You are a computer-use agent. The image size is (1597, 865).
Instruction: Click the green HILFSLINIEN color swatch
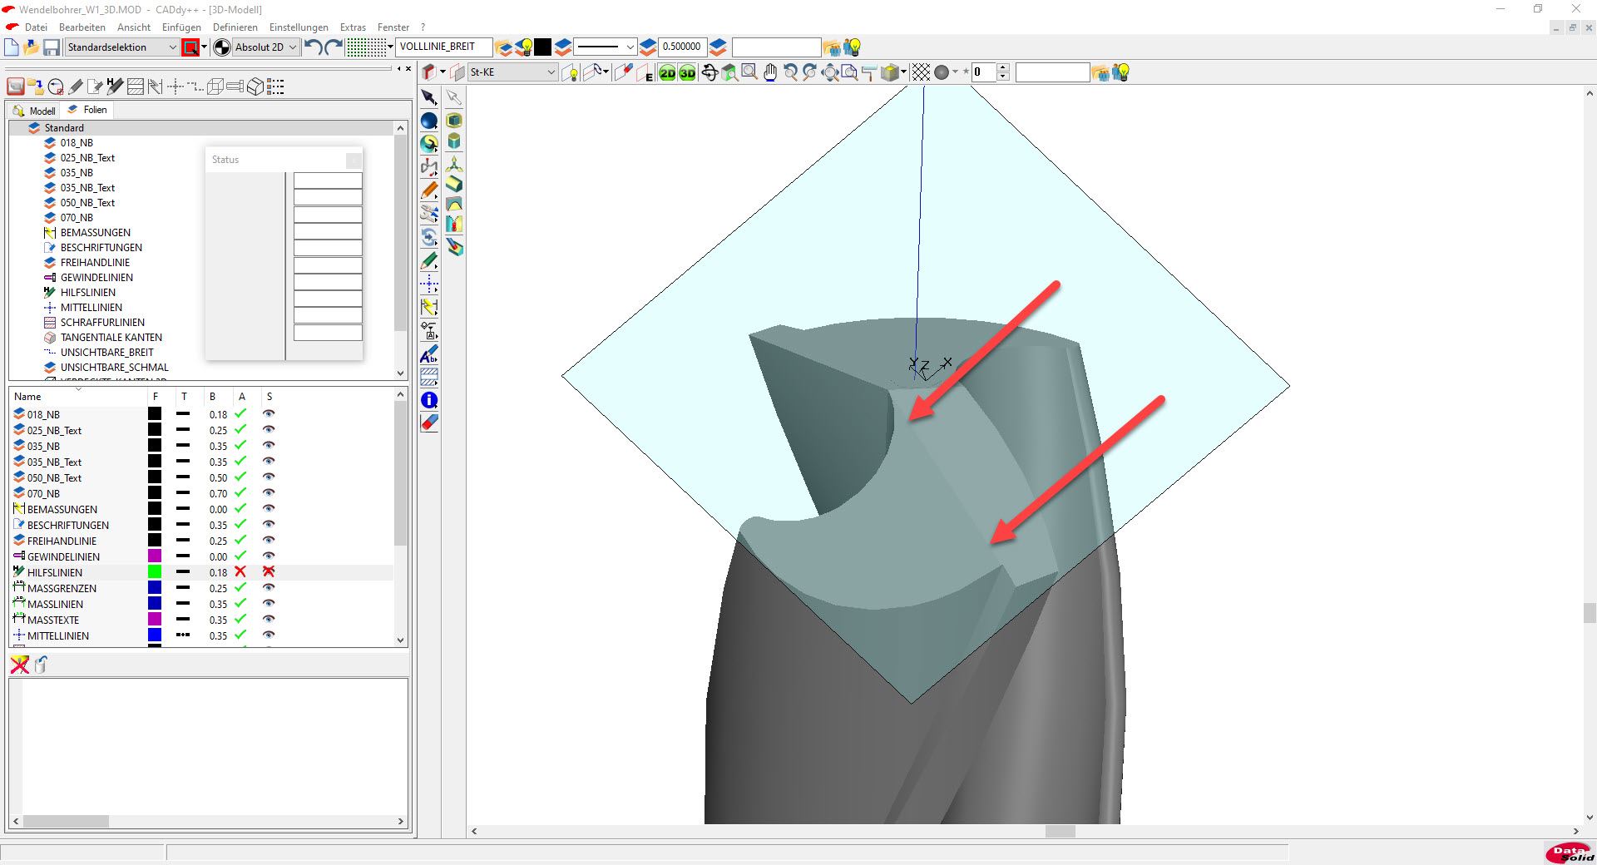155,572
